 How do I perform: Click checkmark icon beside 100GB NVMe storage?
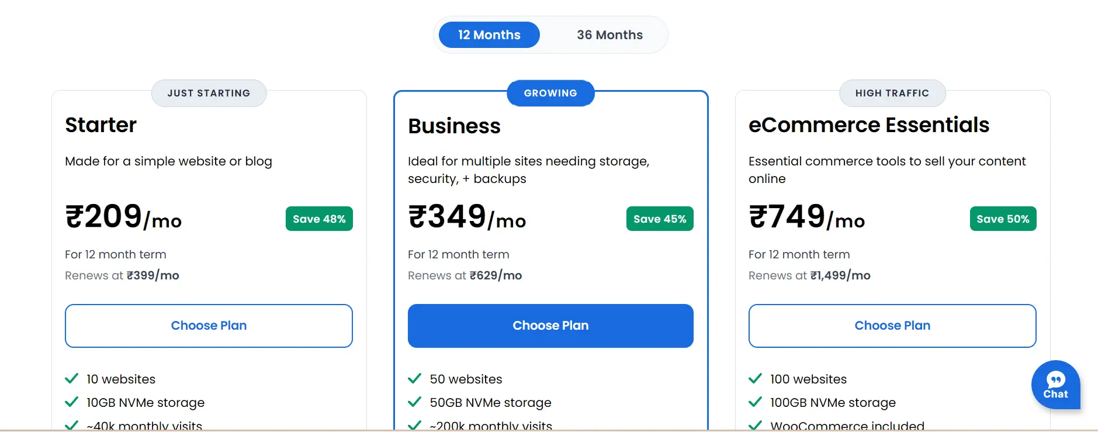[x=755, y=402]
